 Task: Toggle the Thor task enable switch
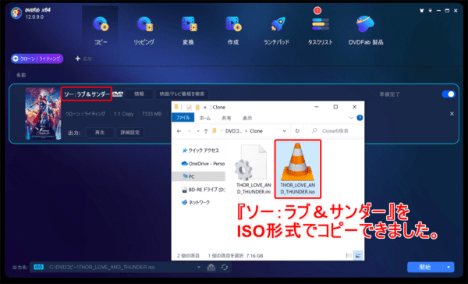point(448,94)
